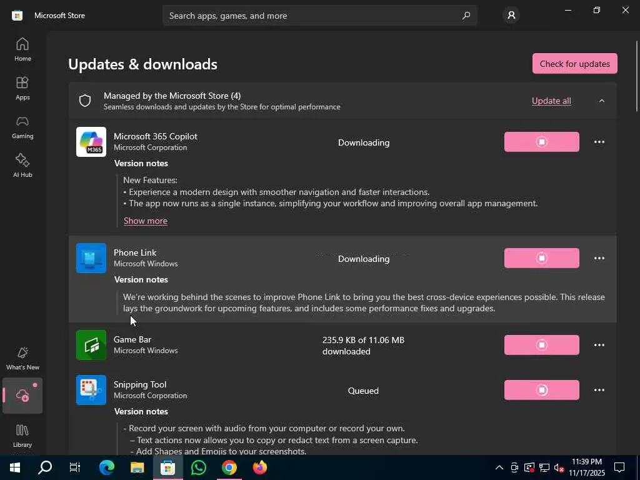Click the Update all link
This screenshot has height=480, width=640.
tap(551, 101)
